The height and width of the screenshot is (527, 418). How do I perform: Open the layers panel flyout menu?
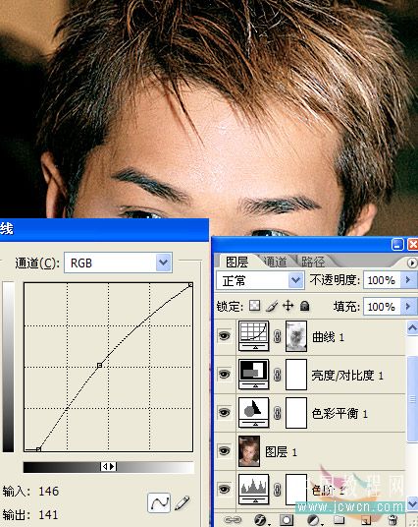[412, 263]
